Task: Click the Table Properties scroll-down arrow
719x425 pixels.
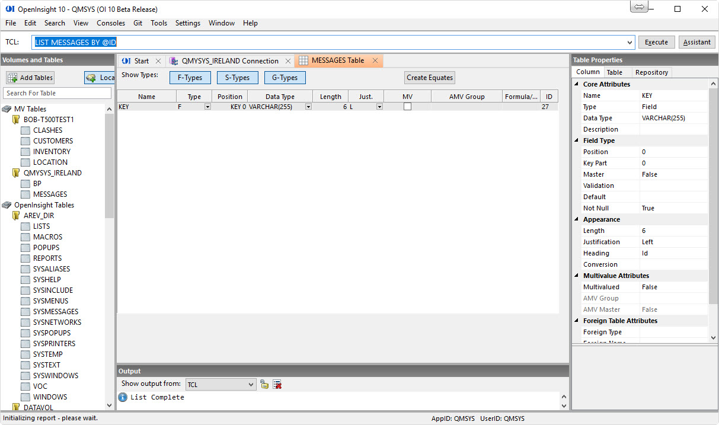Action: click(x=713, y=337)
